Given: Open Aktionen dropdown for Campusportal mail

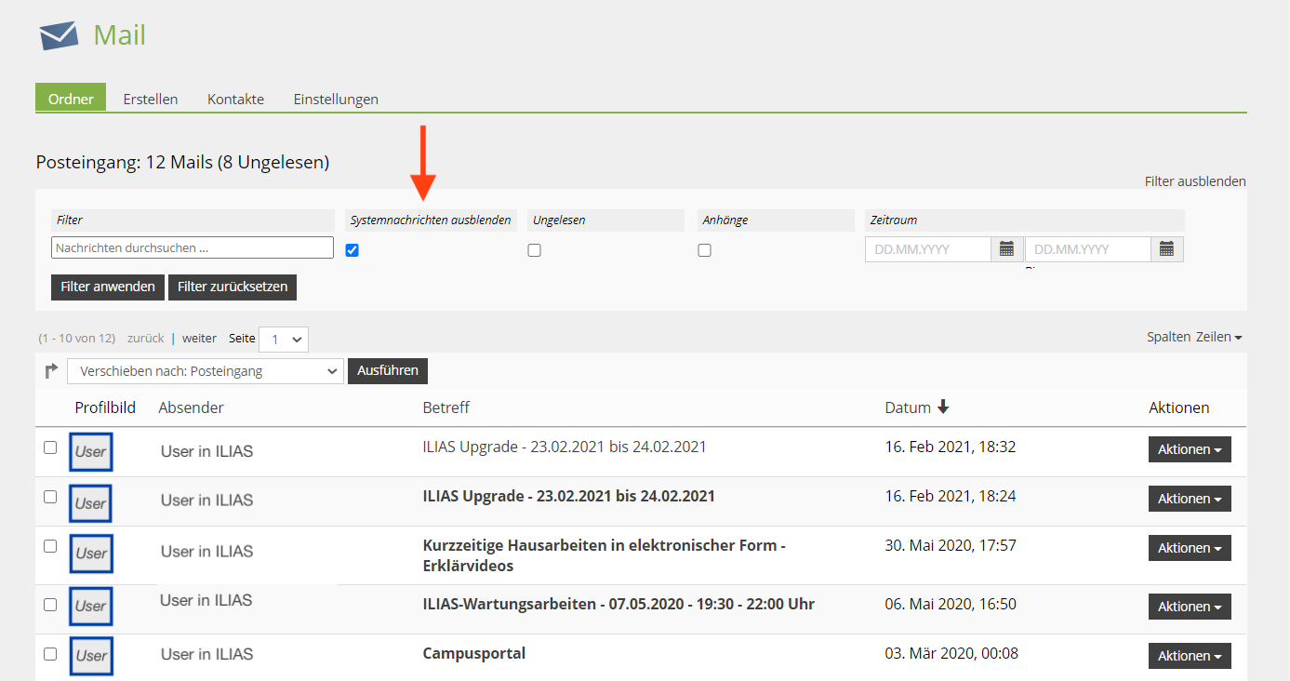Looking at the screenshot, I should click(x=1190, y=656).
